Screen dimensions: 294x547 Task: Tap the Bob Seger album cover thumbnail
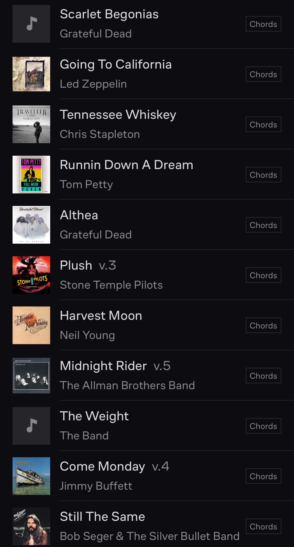tap(31, 526)
